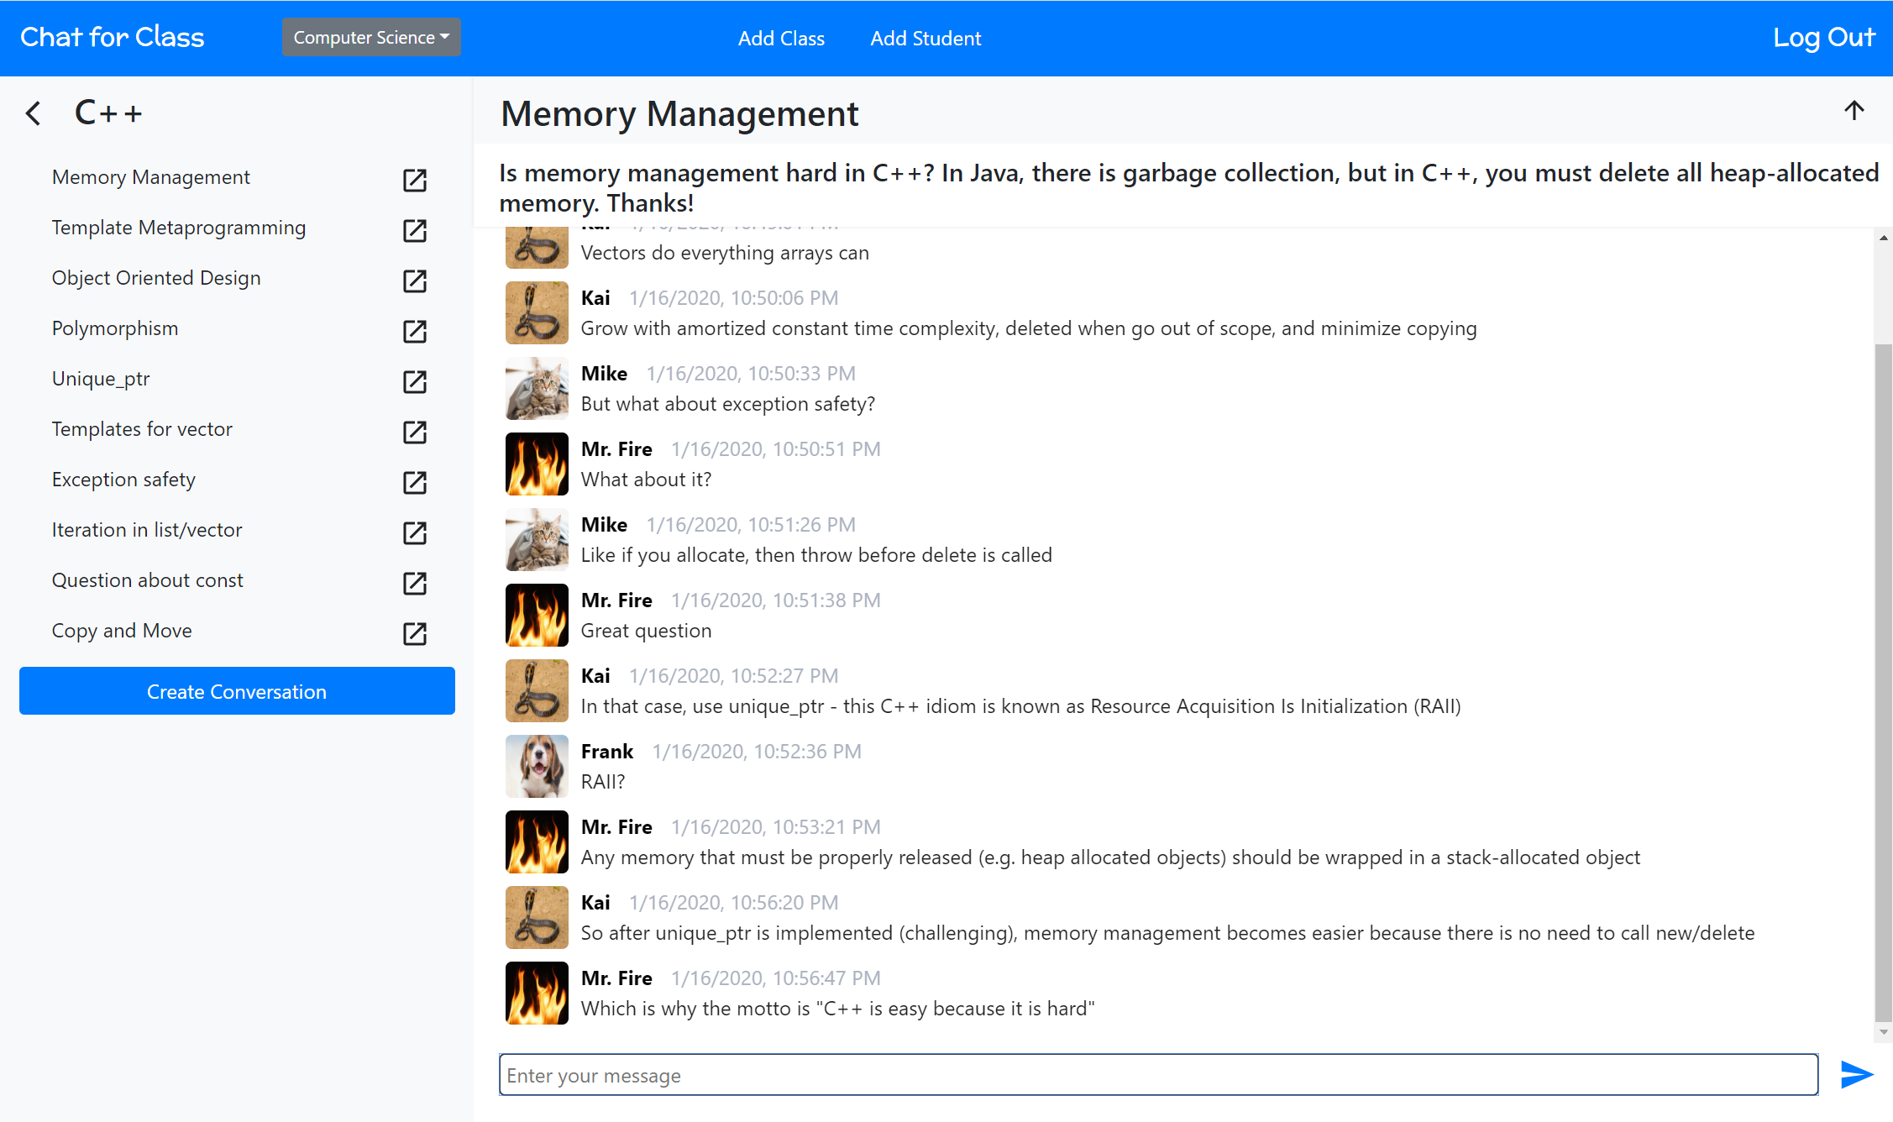1893x1122 pixels.
Task: Open Add Class from the navbar
Action: point(781,39)
